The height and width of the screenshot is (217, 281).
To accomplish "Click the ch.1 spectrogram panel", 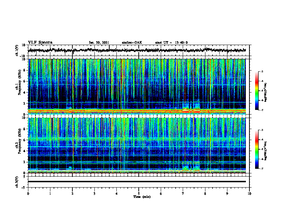I will point(137,87).
